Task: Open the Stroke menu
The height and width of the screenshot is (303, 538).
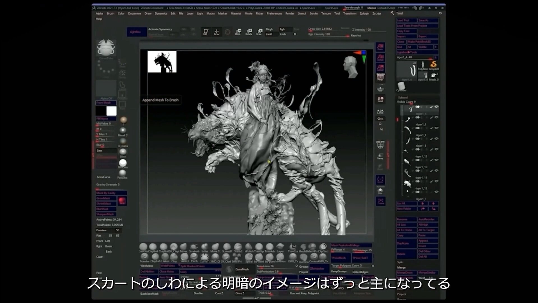Action: tap(313, 13)
